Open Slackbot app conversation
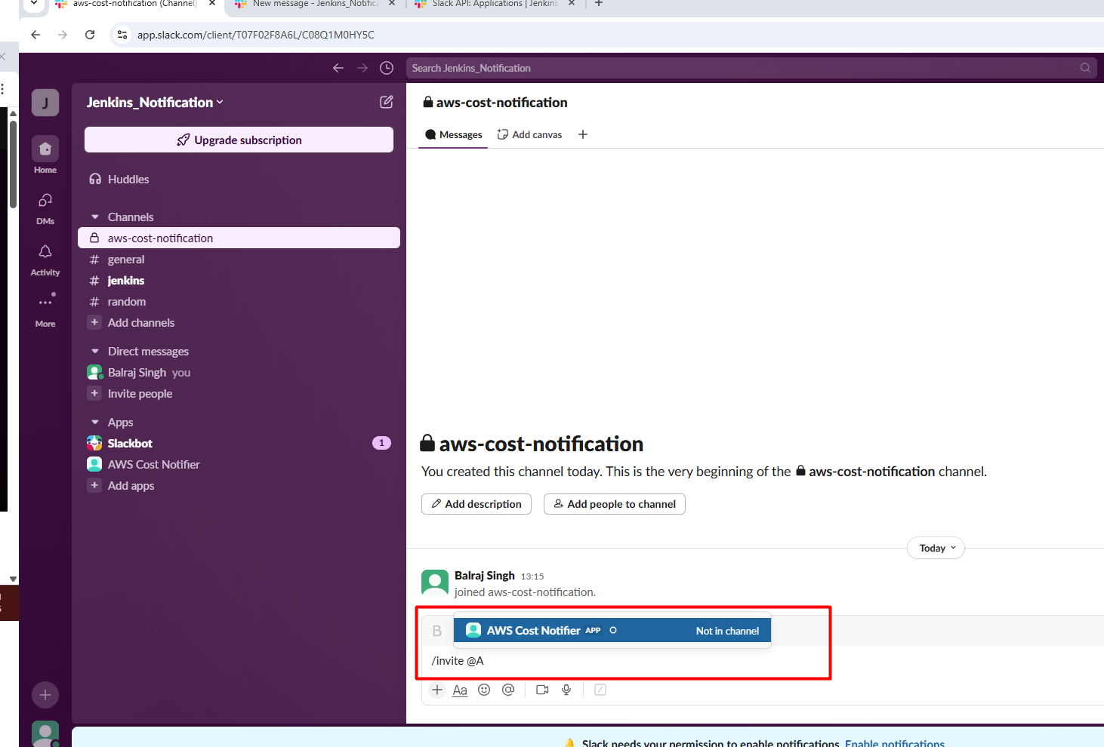The height and width of the screenshot is (747, 1104). pyautogui.click(x=239, y=444)
